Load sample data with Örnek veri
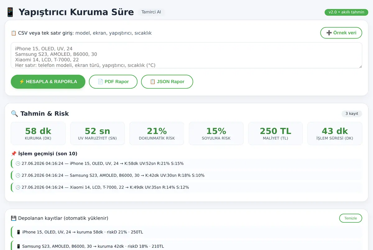The width and height of the screenshot is (373, 250). 341,33
